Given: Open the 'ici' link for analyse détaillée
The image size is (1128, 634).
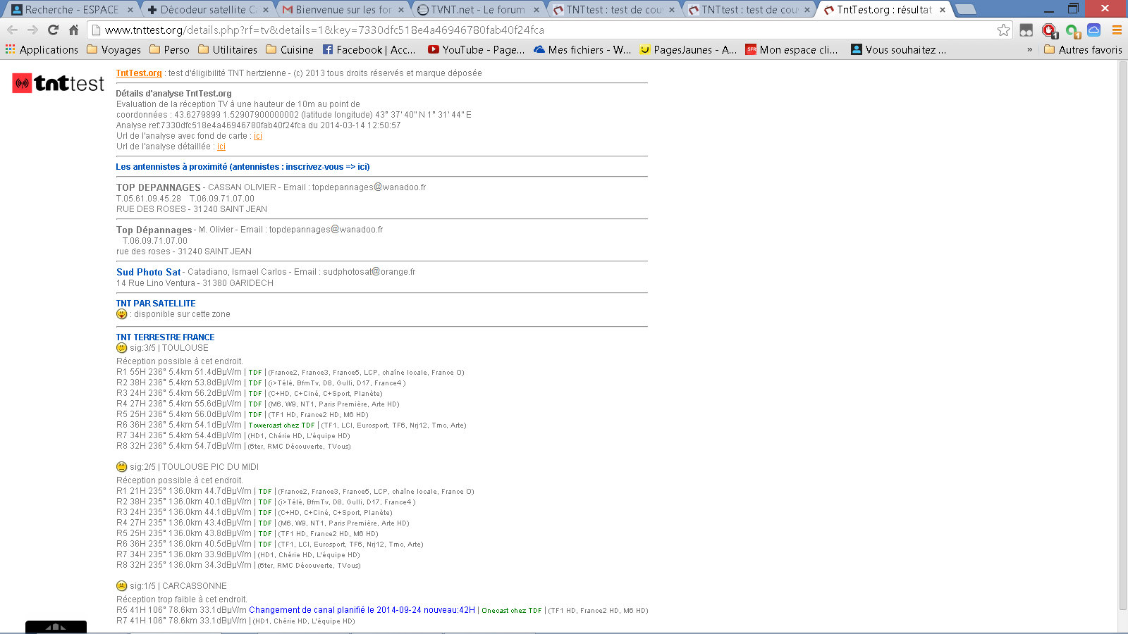Looking at the screenshot, I should coord(221,147).
